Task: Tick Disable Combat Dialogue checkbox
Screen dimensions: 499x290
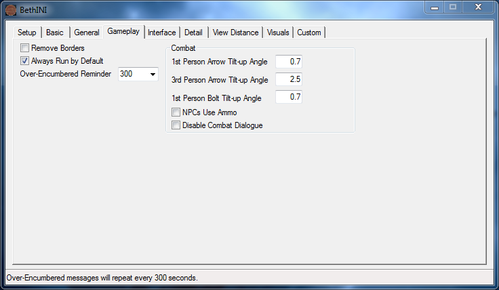Action: 176,125
